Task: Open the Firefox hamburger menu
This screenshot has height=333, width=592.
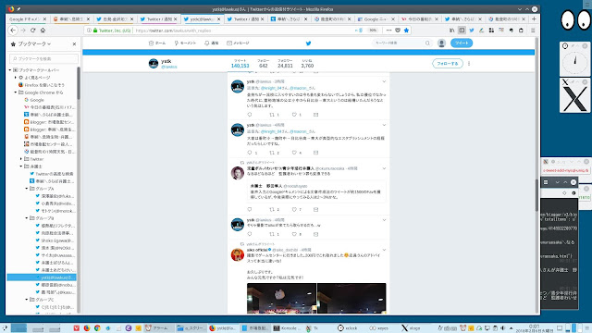Action: pyautogui.click(x=533, y=31)
